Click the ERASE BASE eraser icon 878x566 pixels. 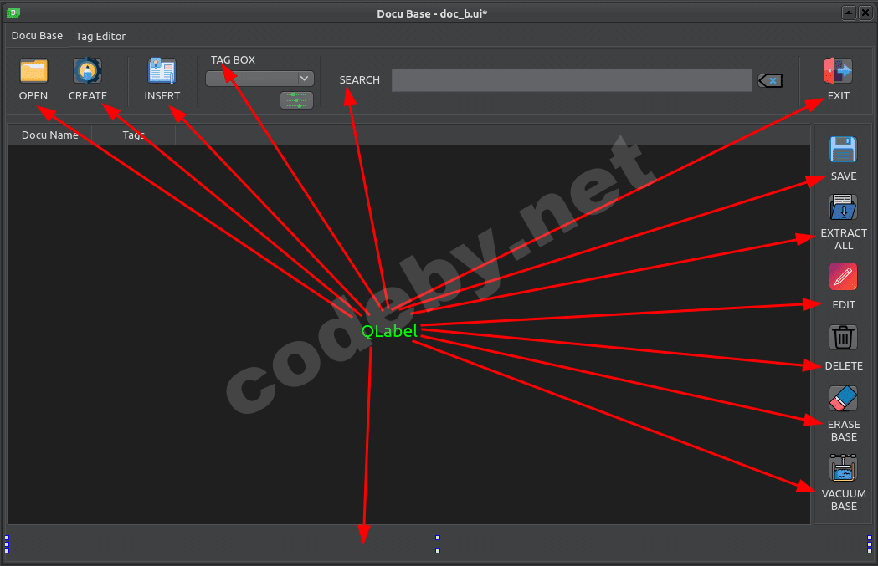pyautogui.click(x=844, y=398)
